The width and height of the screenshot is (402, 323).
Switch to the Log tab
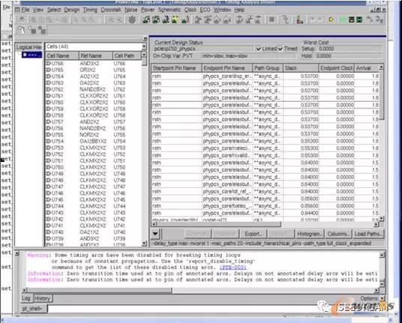click(x=26, y=298)
